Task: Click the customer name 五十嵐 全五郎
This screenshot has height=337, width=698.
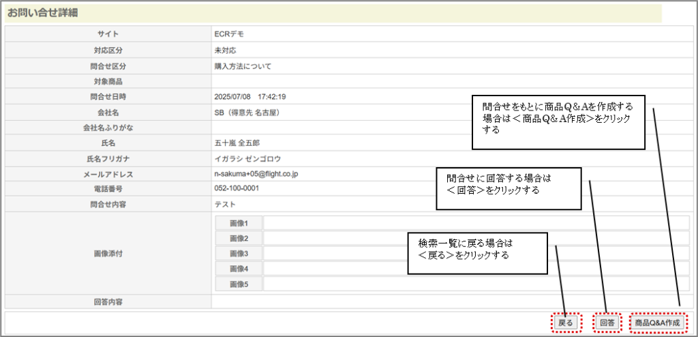Action: tap(237, 143)
